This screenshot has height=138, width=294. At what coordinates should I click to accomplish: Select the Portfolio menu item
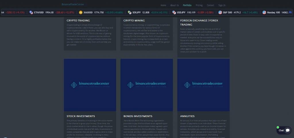pyautogui.click(x=187, y=5)
